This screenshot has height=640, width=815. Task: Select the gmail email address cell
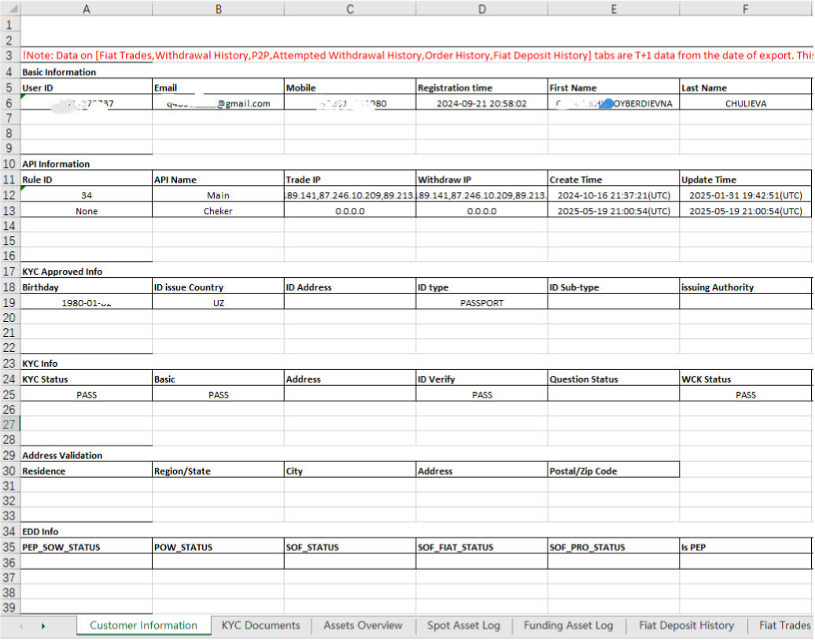[217, 103]
